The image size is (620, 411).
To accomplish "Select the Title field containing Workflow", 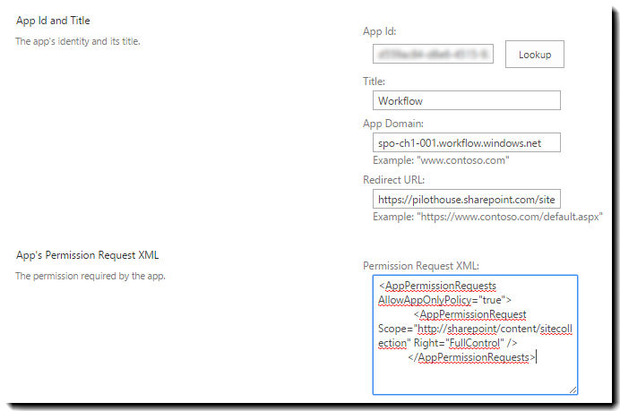I will click(x=467, y=100).
